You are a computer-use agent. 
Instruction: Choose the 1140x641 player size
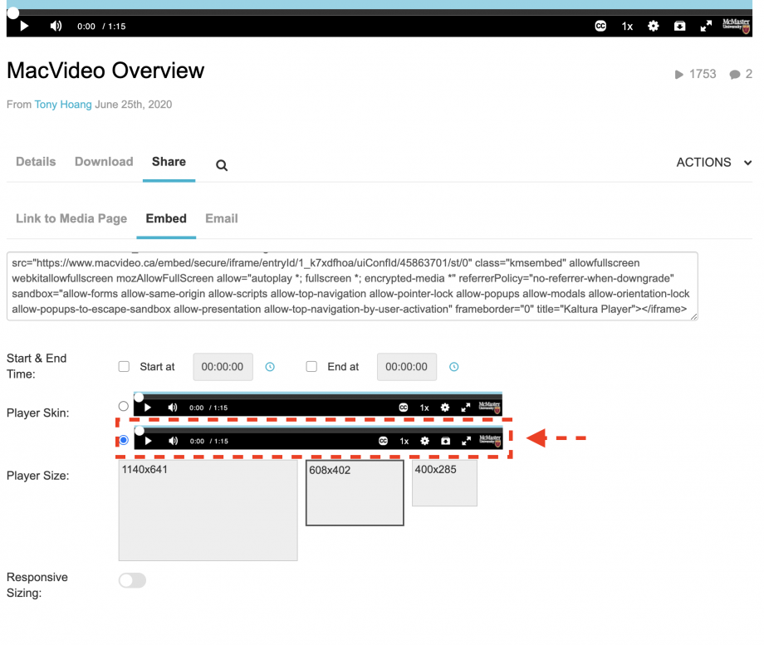point(208,510)
